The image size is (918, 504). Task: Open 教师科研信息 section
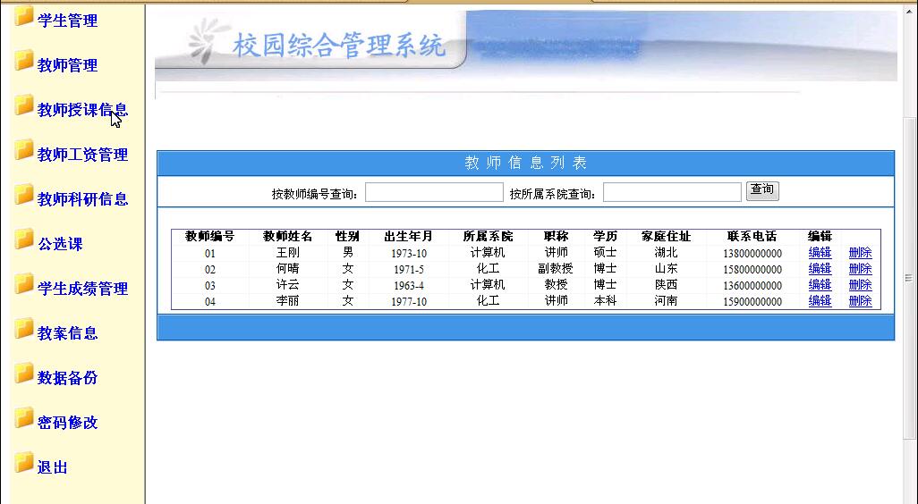pos(82,198)
